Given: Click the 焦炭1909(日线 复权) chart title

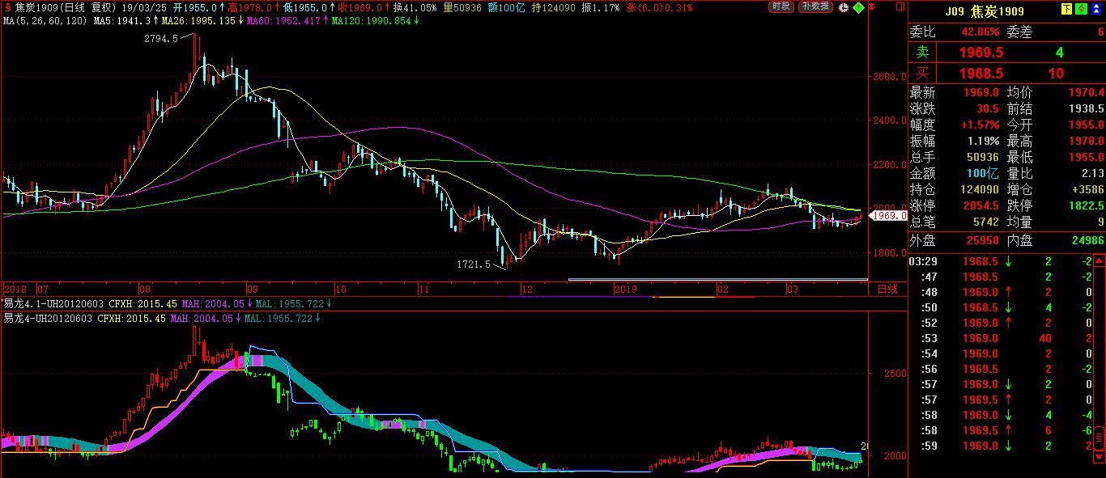Looking at the screenshot, I should pos(65,7).
